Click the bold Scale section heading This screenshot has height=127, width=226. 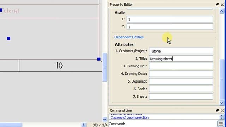[x=120, y=13]
